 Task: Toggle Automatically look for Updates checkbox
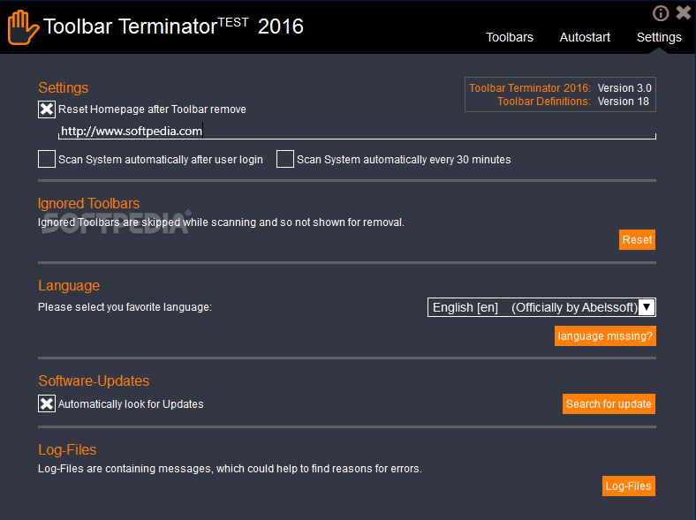[47, 403]
